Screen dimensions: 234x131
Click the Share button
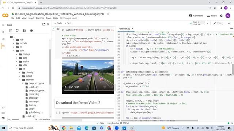(212, 16)
